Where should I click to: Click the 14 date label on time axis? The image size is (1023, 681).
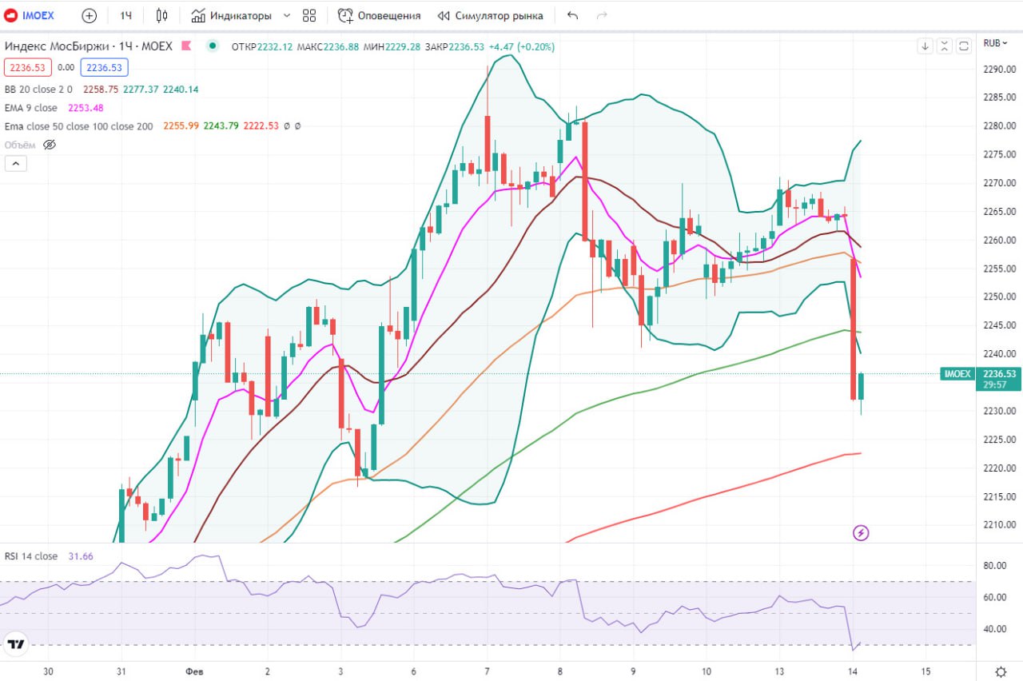[853, 671]
